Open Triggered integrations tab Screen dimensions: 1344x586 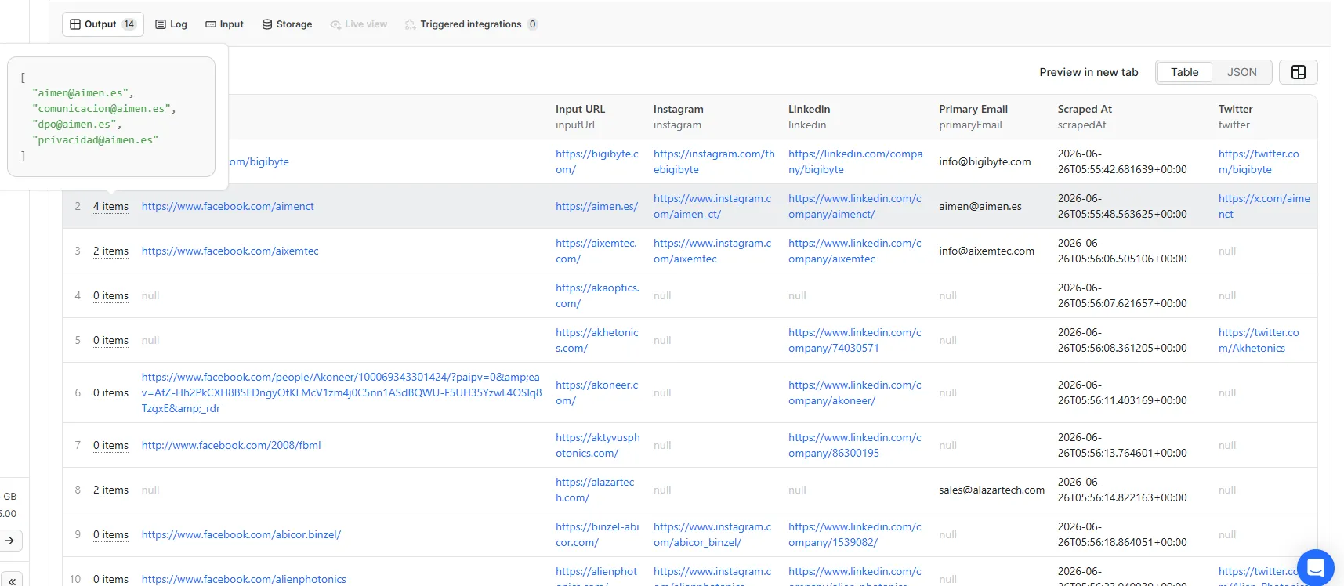pyautogui.click(x=470, y=24)
